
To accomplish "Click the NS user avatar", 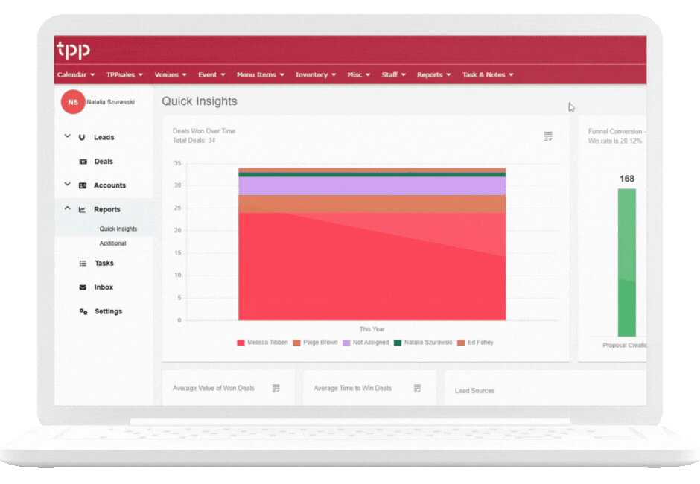I will pyautogui.click(x=73, y=102).
